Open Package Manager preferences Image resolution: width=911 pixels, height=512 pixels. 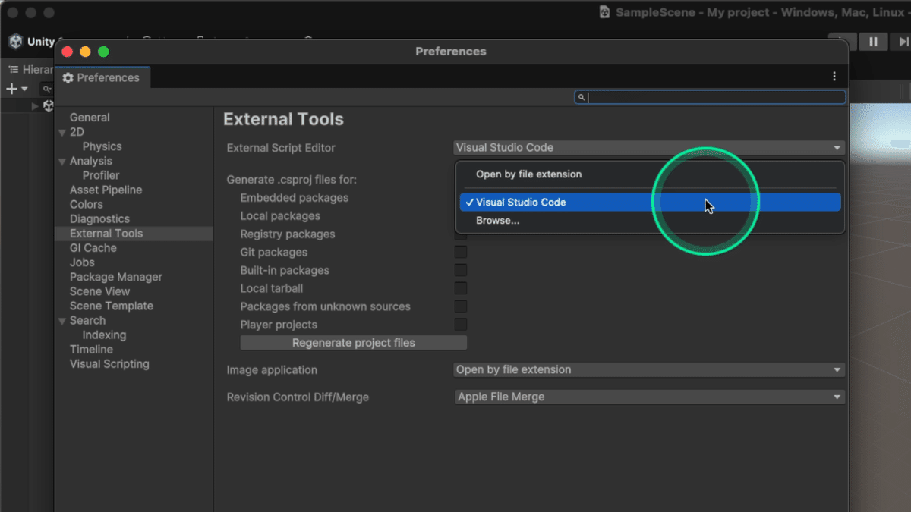(116, 277)
